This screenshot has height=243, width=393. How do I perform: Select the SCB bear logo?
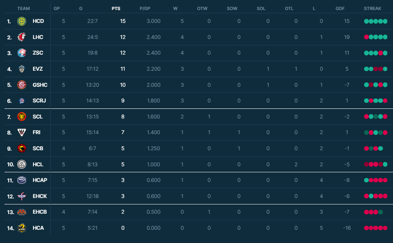(x=22, y=148)
